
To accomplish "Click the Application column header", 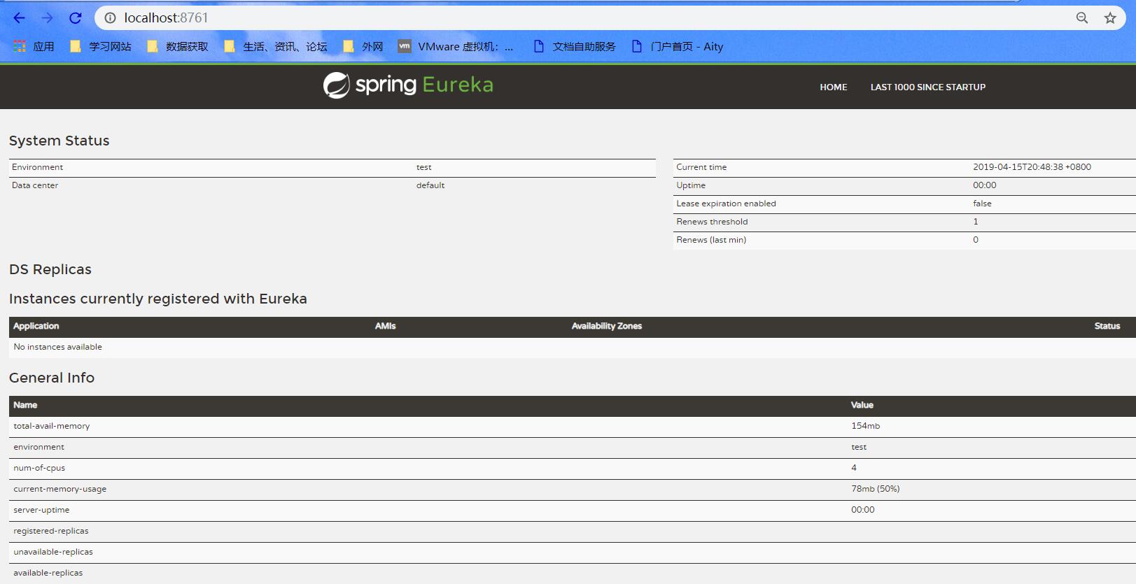I will pos(36,326).
